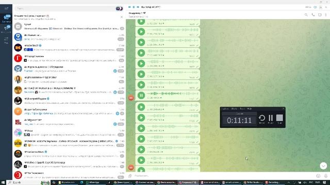The width and height of the screenshot is (330, 185).
Task: Search in this chat using the magnifier icon
Action: coord(306,15)
